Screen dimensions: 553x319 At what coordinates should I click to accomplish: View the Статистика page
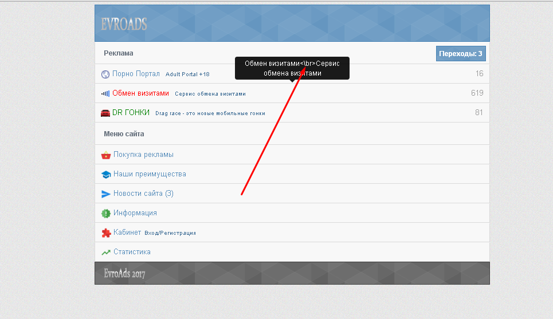pos(132,252)
